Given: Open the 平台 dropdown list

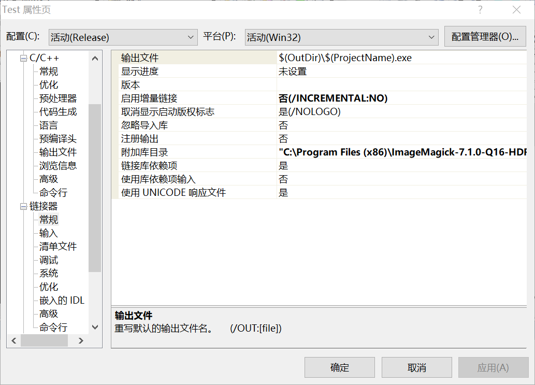Looking at the screenshot, I should [x=341, y=37].
